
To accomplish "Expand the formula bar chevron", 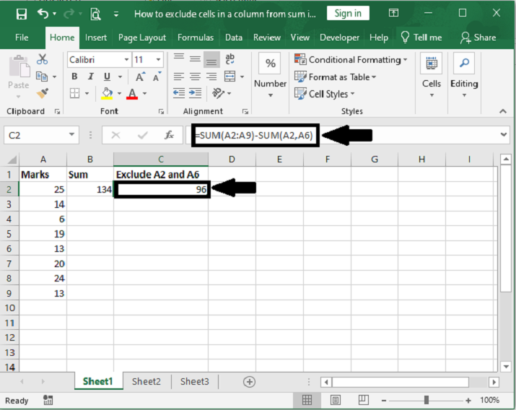I will (x=504, y=134).
